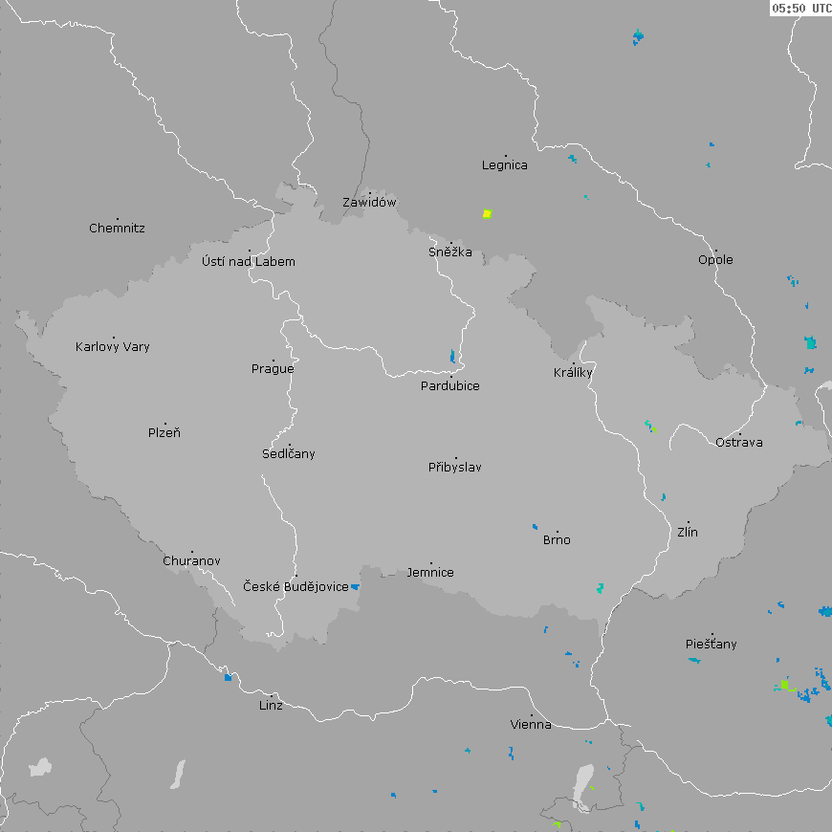Click the 05:50 UTC timestamp label

point(801,8)
